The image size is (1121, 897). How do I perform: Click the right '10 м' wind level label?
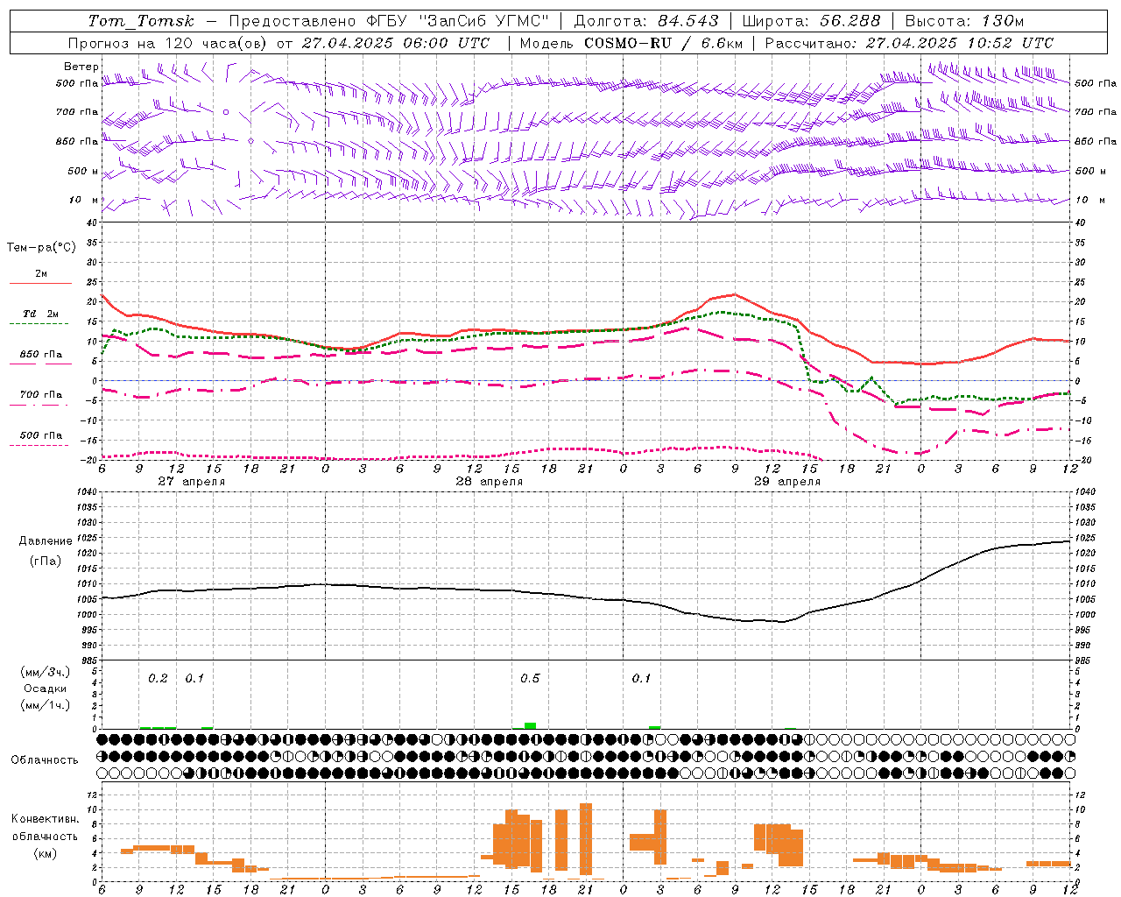[1089, 200]
